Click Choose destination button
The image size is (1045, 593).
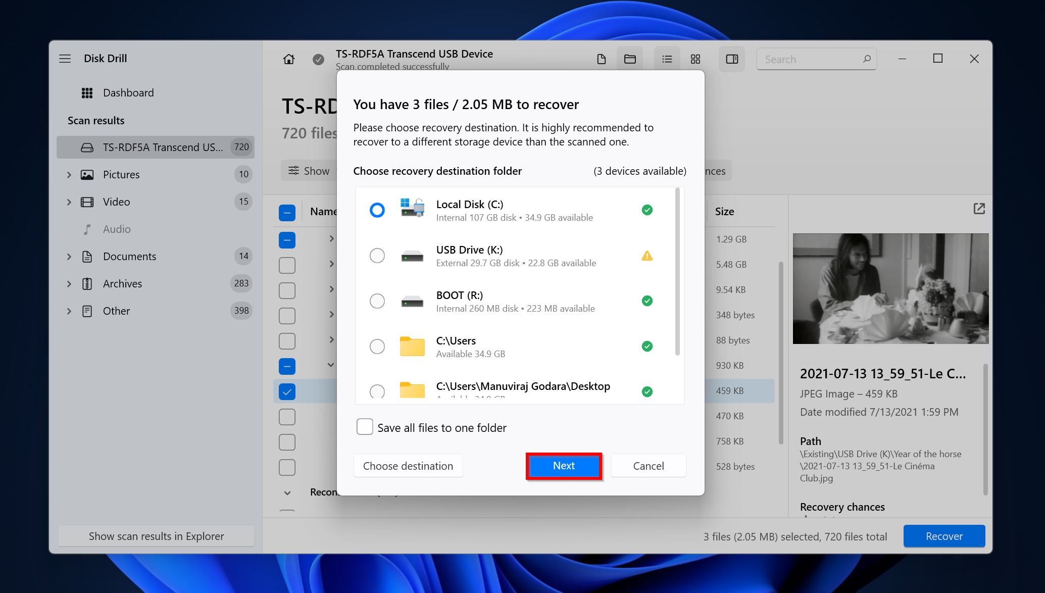(408, 465)
